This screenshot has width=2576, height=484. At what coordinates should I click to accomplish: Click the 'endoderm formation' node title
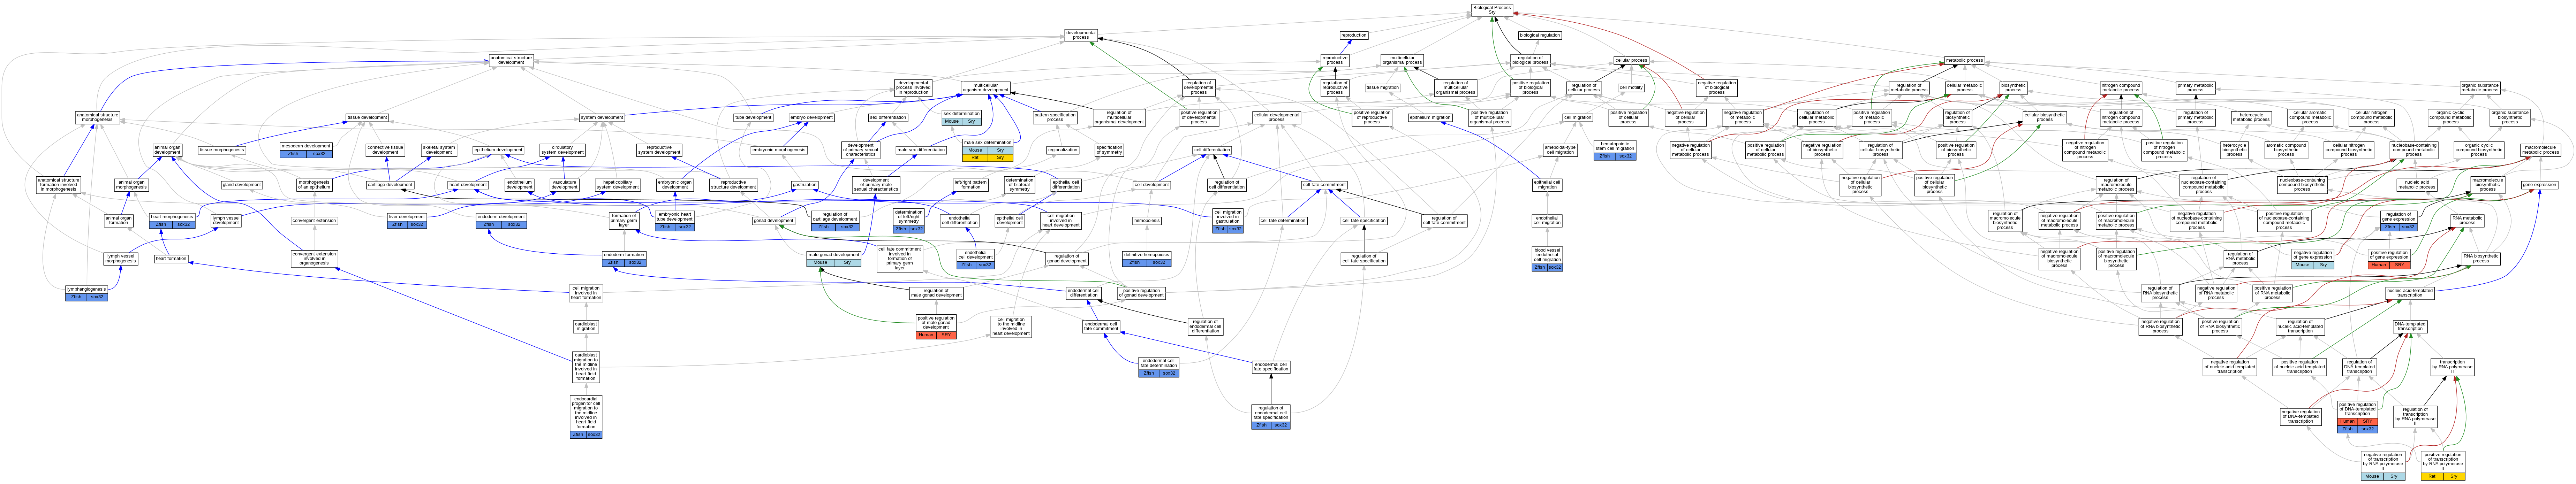tap(624, 254)
